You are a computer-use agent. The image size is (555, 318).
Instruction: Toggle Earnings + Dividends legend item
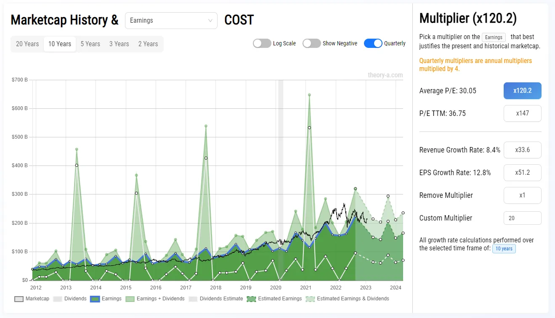pos(155,299)
